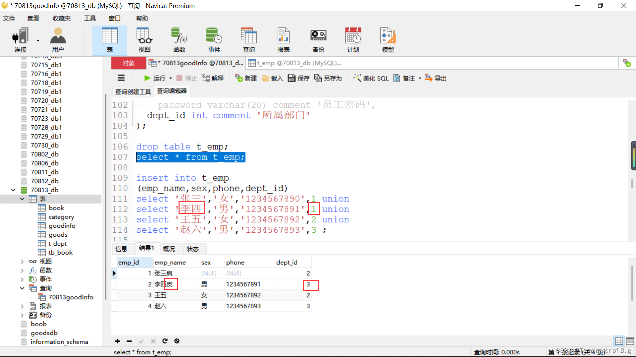This screenshot has height=357, width=636.
Task: Open the 运行 dropdown arrow
Action: [x=171, y=79]
